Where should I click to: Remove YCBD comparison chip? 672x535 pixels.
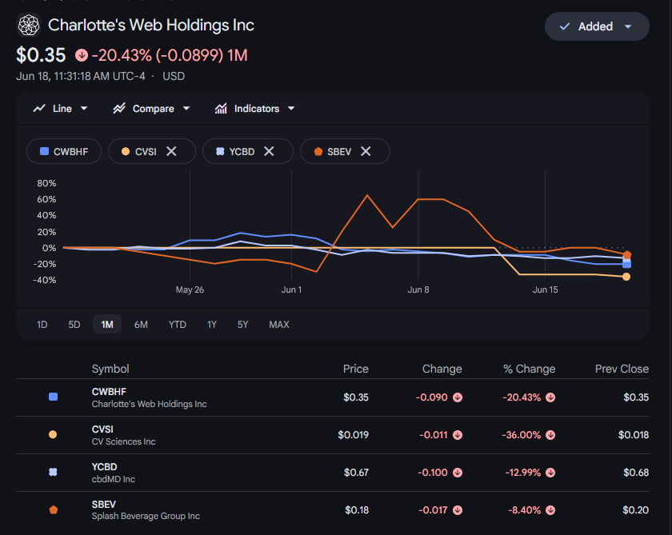coord(269,151)
